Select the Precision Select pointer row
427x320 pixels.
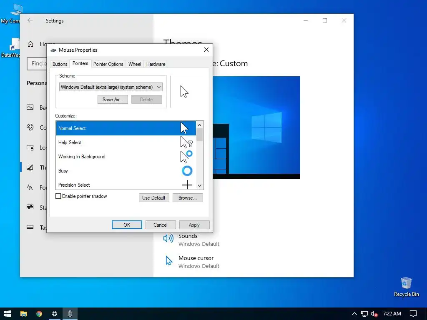click(x=126, y=184)
